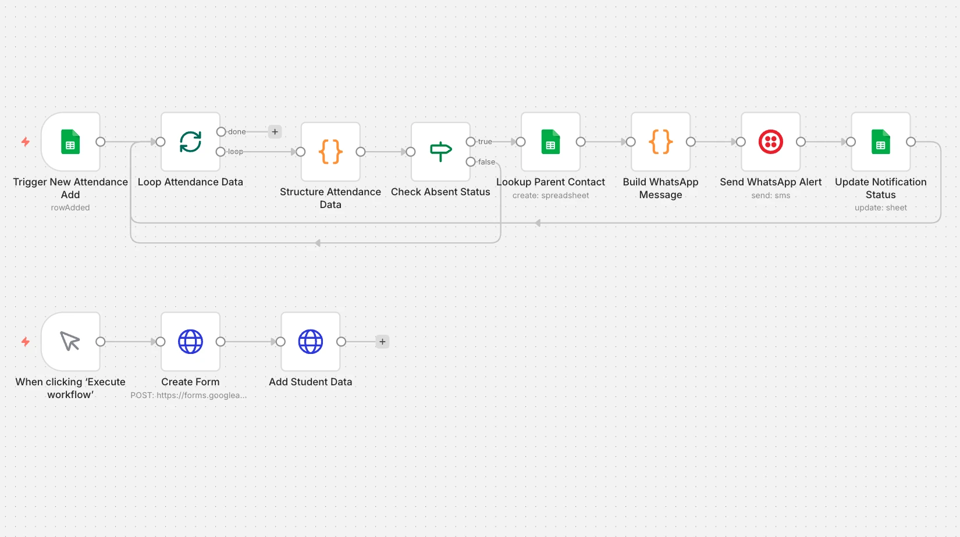Click the false output of Check Absent Status
960x537 pixels.
(x=471, y=162)
